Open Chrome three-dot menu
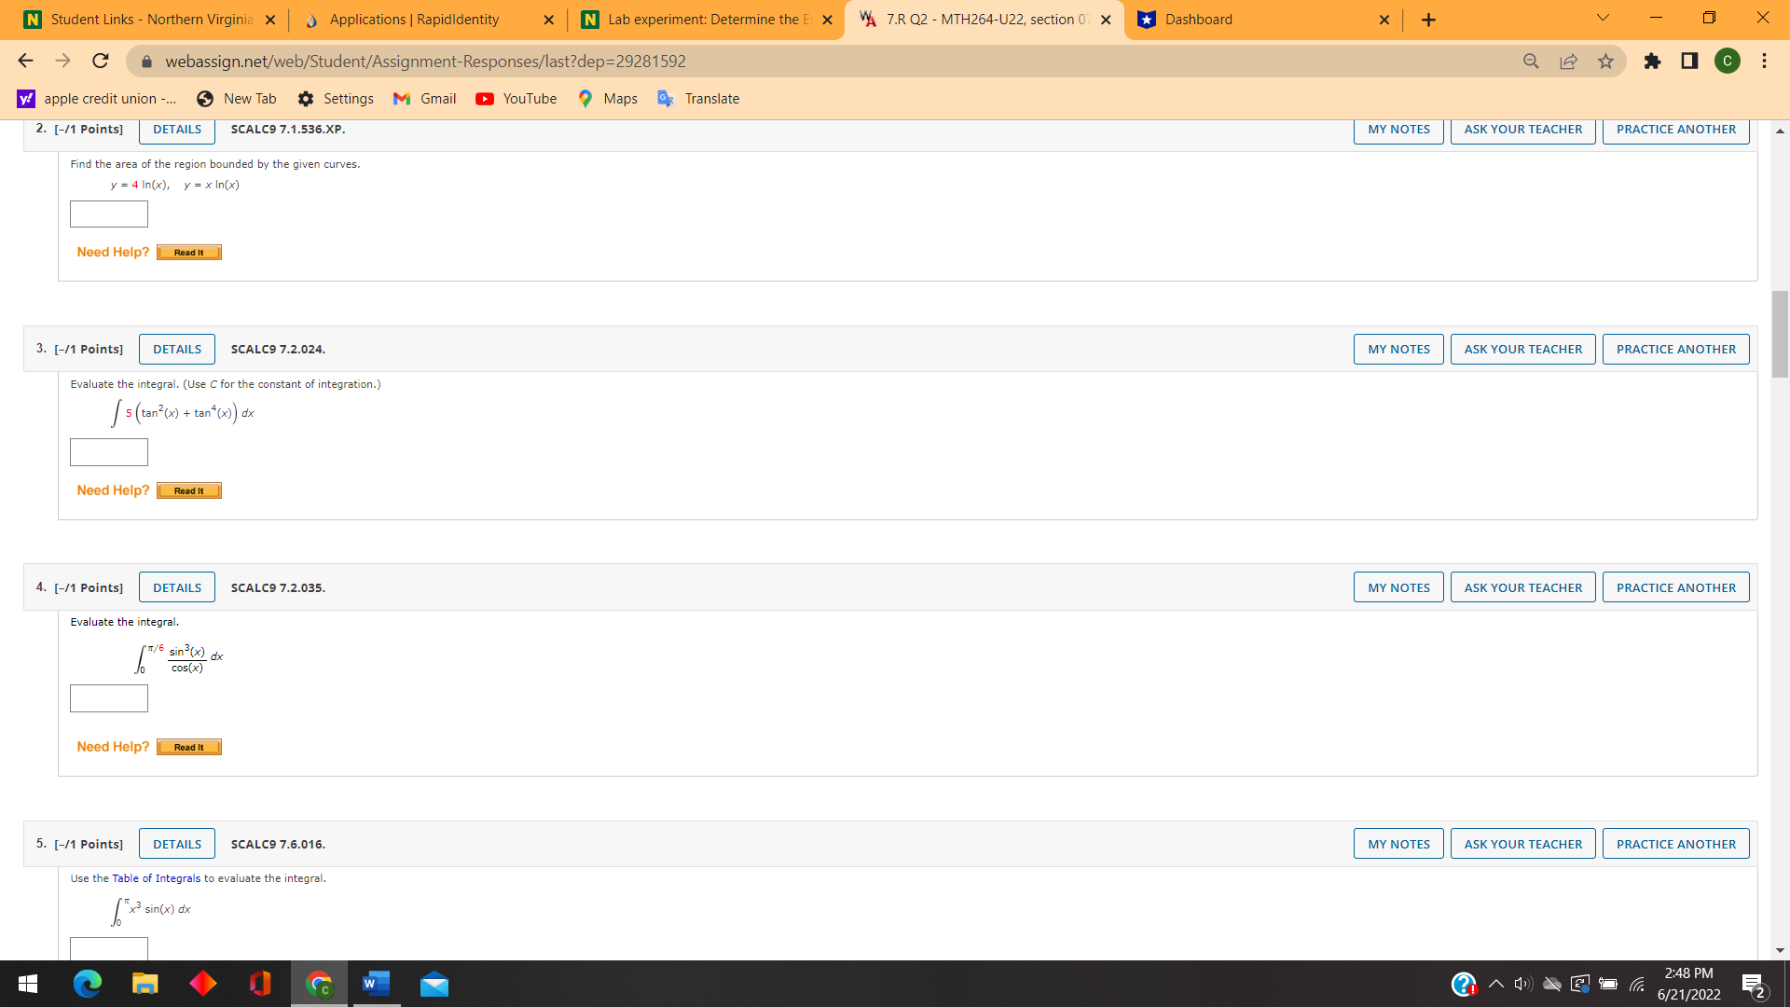This screenshot has height=1007, width=1790. click(1764, 62)
